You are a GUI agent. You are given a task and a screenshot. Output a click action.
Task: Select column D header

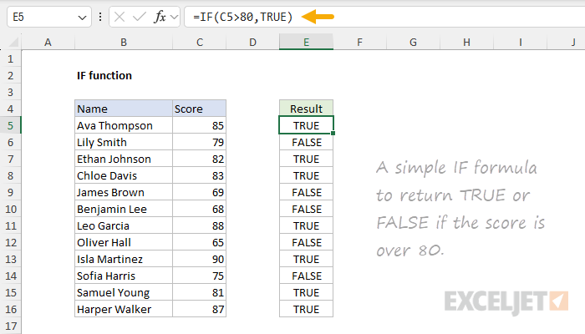252,42
